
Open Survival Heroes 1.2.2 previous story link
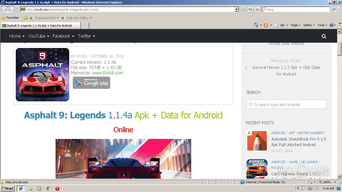click(286, 71)
